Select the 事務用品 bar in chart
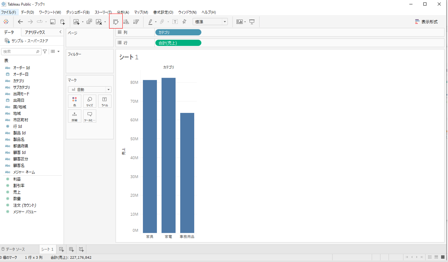The image size is (448, 262). coord(187,173)
